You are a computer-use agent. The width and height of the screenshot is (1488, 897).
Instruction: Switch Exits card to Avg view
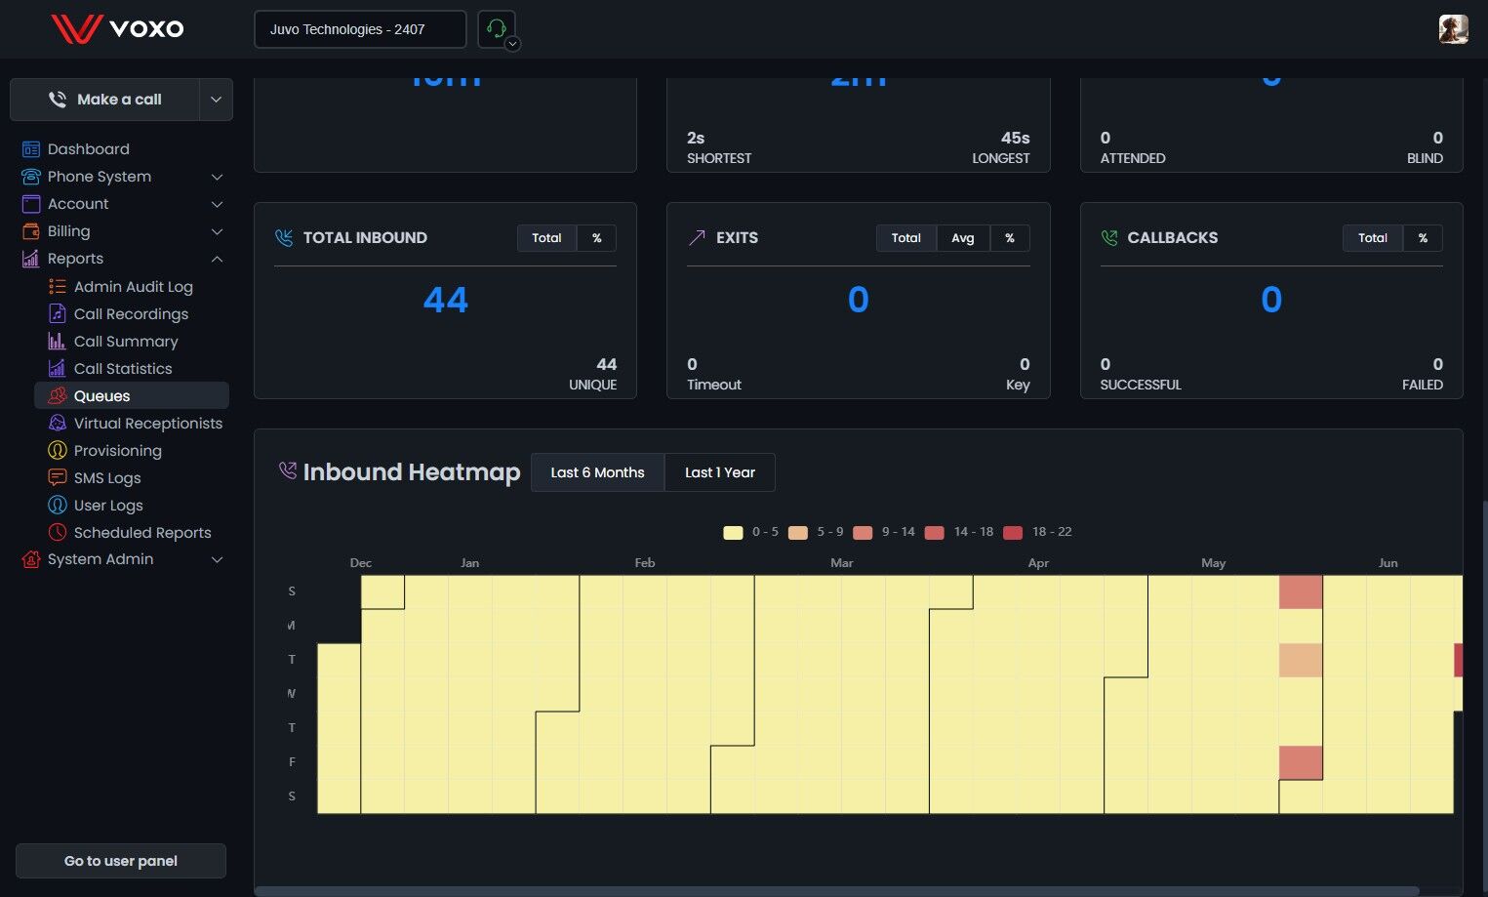(962, 238)
